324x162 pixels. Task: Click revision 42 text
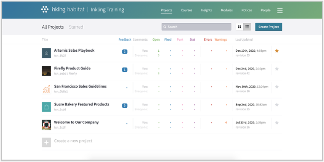click(242, 73)
